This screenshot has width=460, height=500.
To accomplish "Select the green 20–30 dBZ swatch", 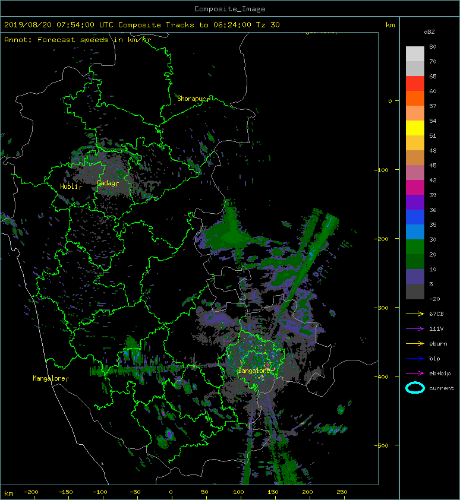I will 415,247.
